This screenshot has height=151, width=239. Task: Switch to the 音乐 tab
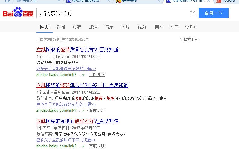click(109, 27)
